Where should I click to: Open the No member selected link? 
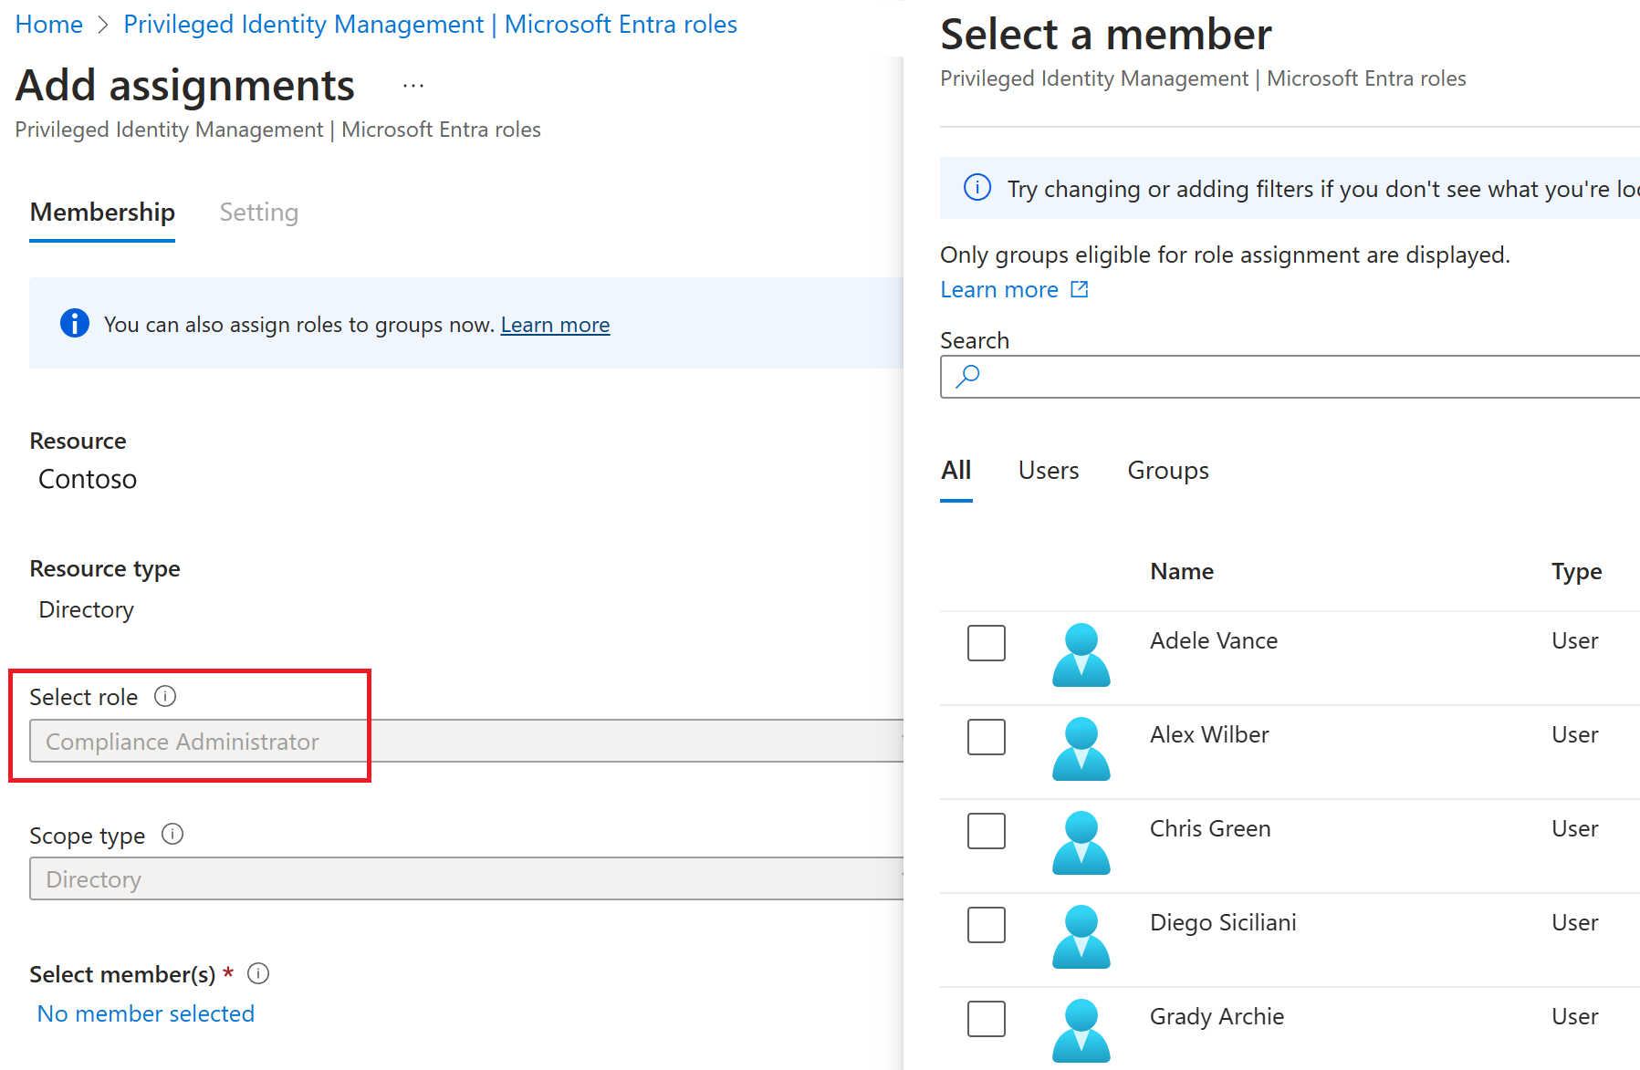click(x=146, y=1013)
